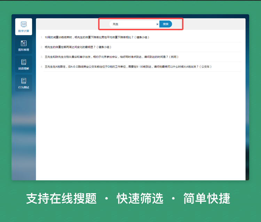Focus the search field containing 先生
The image size is (261, 222).
point(134,24)
